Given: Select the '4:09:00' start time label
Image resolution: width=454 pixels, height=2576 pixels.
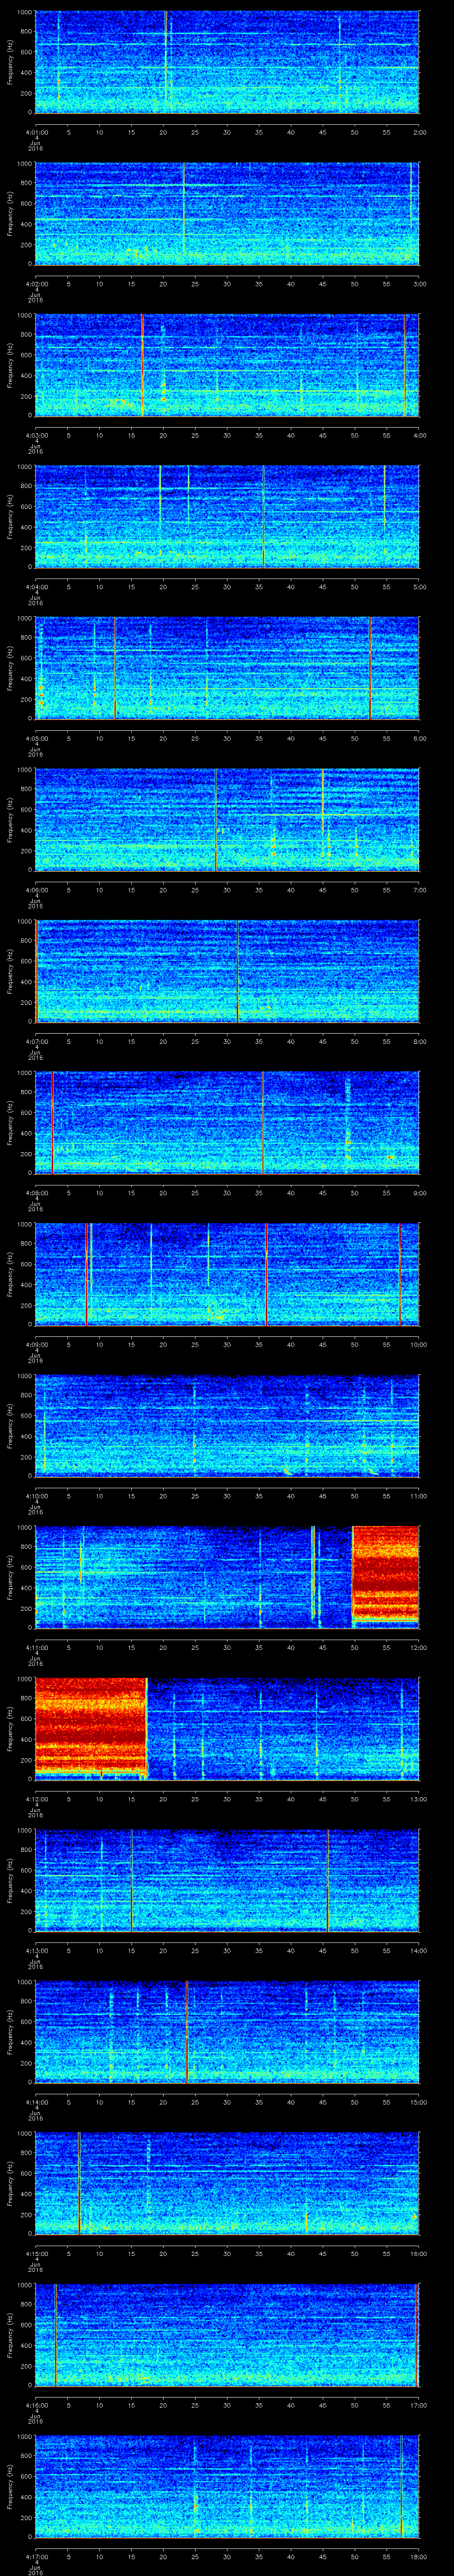Looking at the screenshot, I should pyautogui.click(x=36, y=1344).
